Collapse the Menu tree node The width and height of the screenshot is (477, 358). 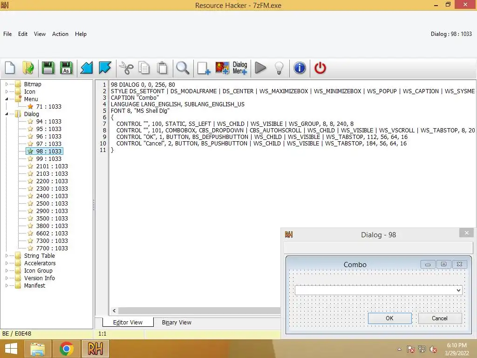pos(7,99)
